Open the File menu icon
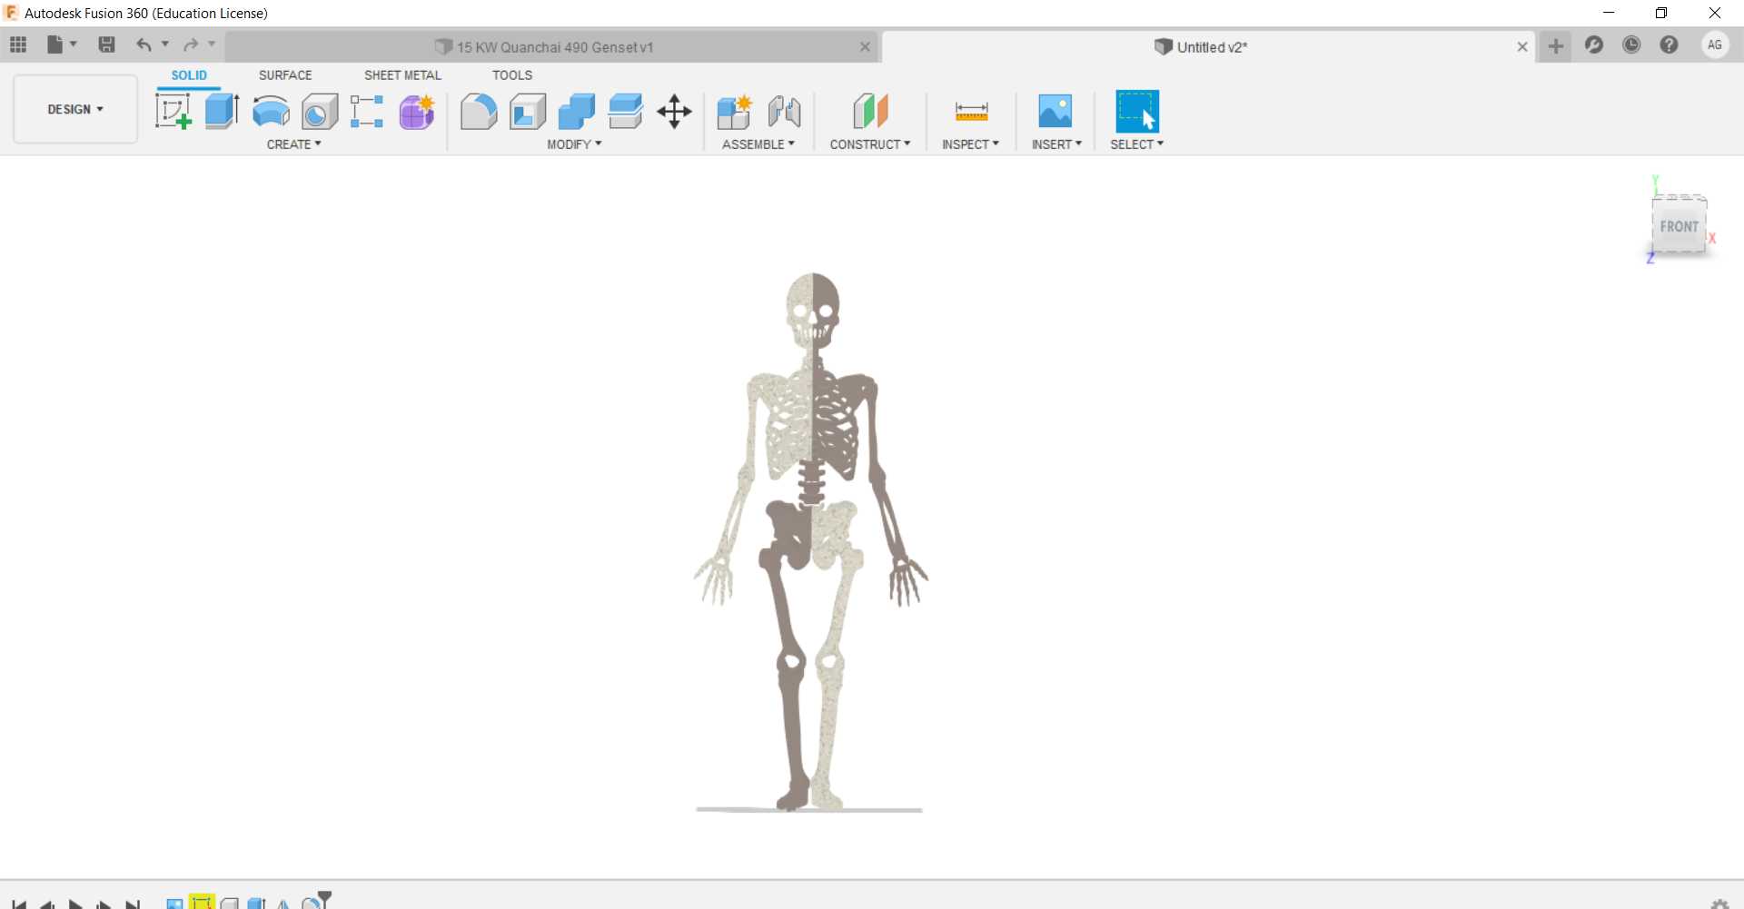 61,44
